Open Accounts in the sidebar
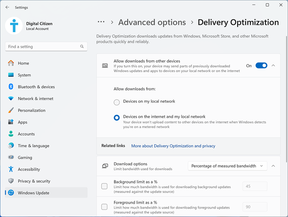This screenshot has width=288, height=217. point(46,134)
